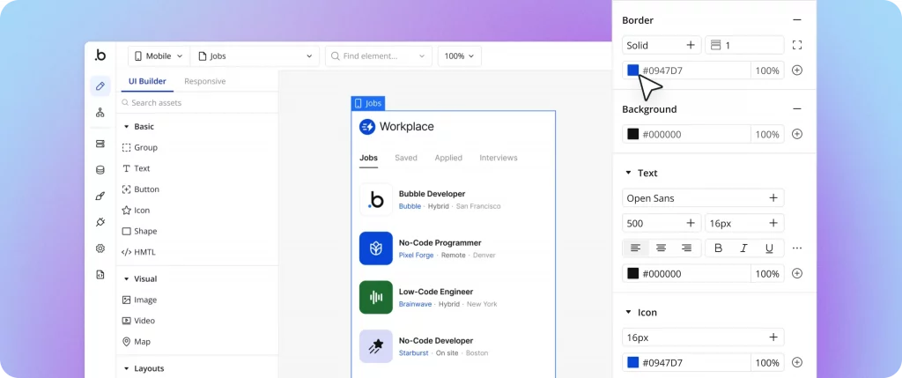The image size is (902, 378).
Task: Open the Settings gear icon in sidebar
Action: (x=100, y=248)
